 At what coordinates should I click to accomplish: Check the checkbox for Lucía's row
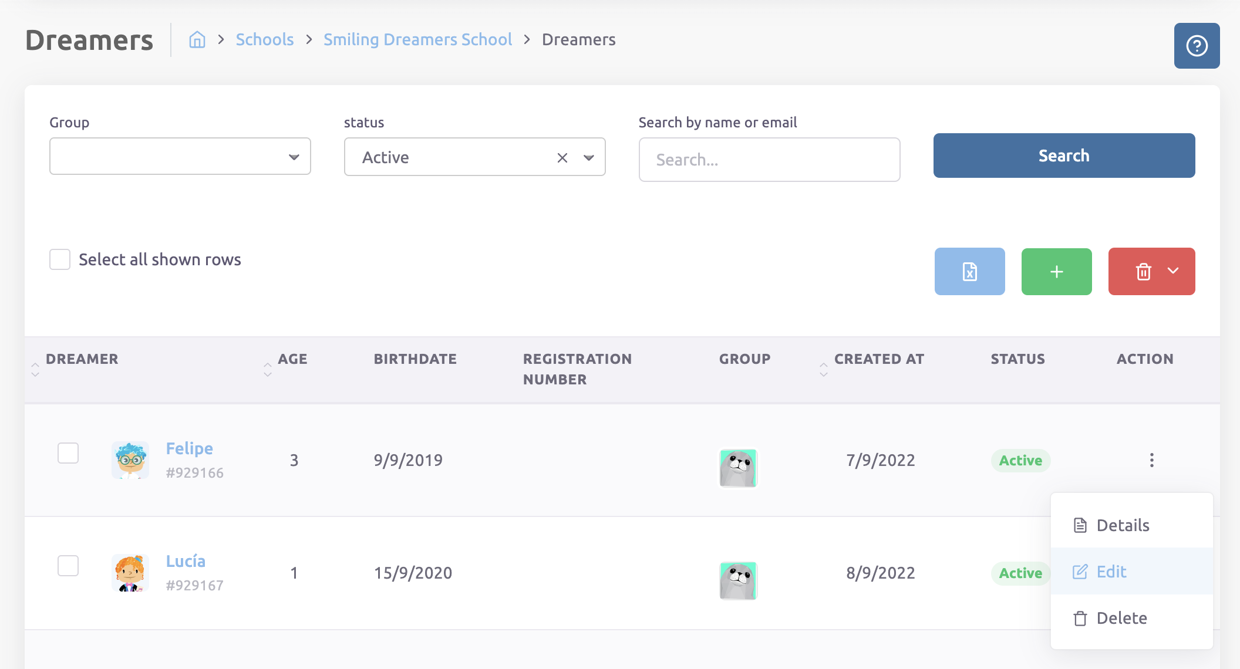tap(68, 566)
